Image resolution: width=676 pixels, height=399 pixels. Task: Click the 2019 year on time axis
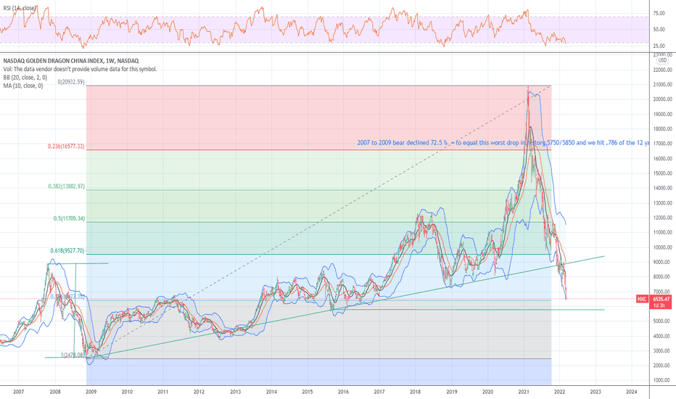[452, 392]
